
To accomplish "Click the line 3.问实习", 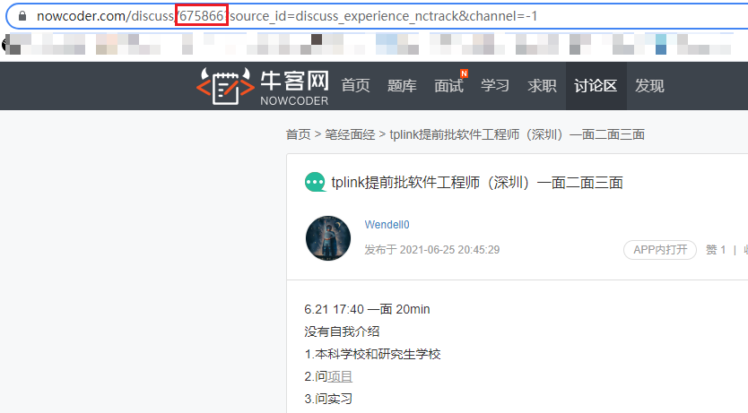I will [x=328, y=400].
